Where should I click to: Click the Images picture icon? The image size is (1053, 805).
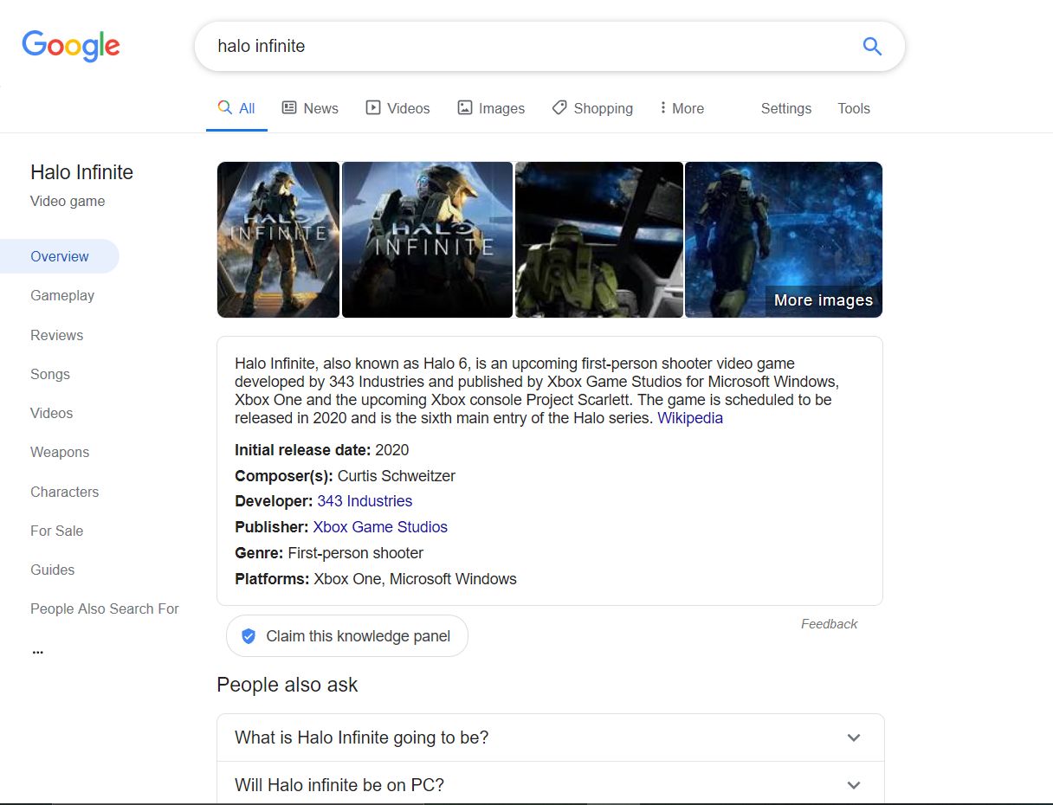coord(465,107)
